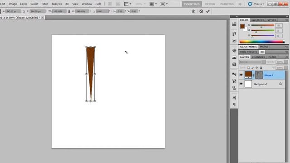Close the document tab
The image size is (290, 163).
click(43, 18)
